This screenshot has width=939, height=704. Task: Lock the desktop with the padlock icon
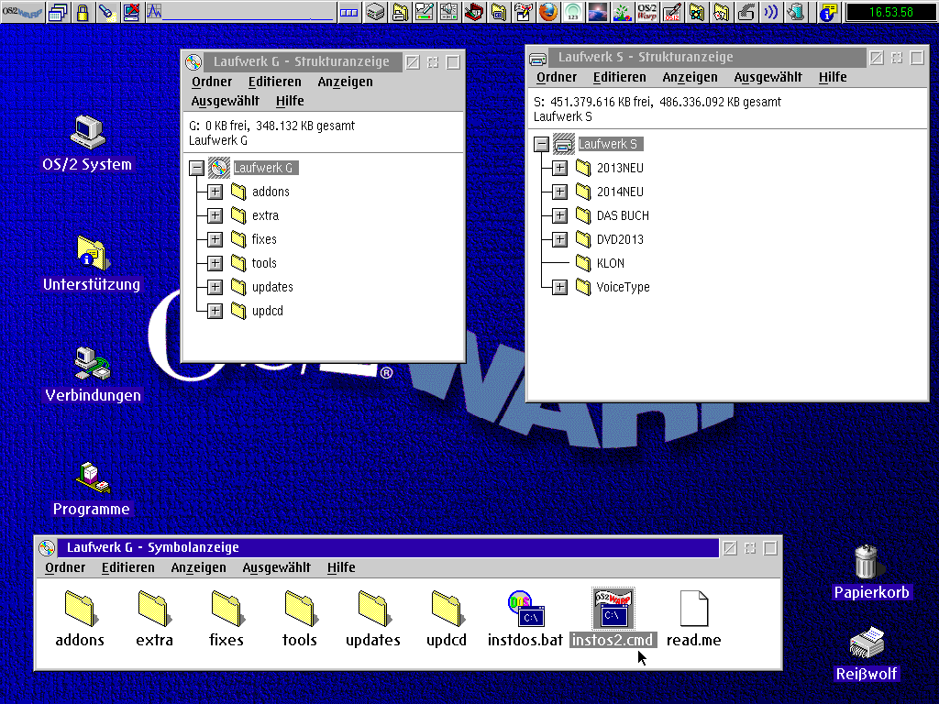click(x=83, y=12)
